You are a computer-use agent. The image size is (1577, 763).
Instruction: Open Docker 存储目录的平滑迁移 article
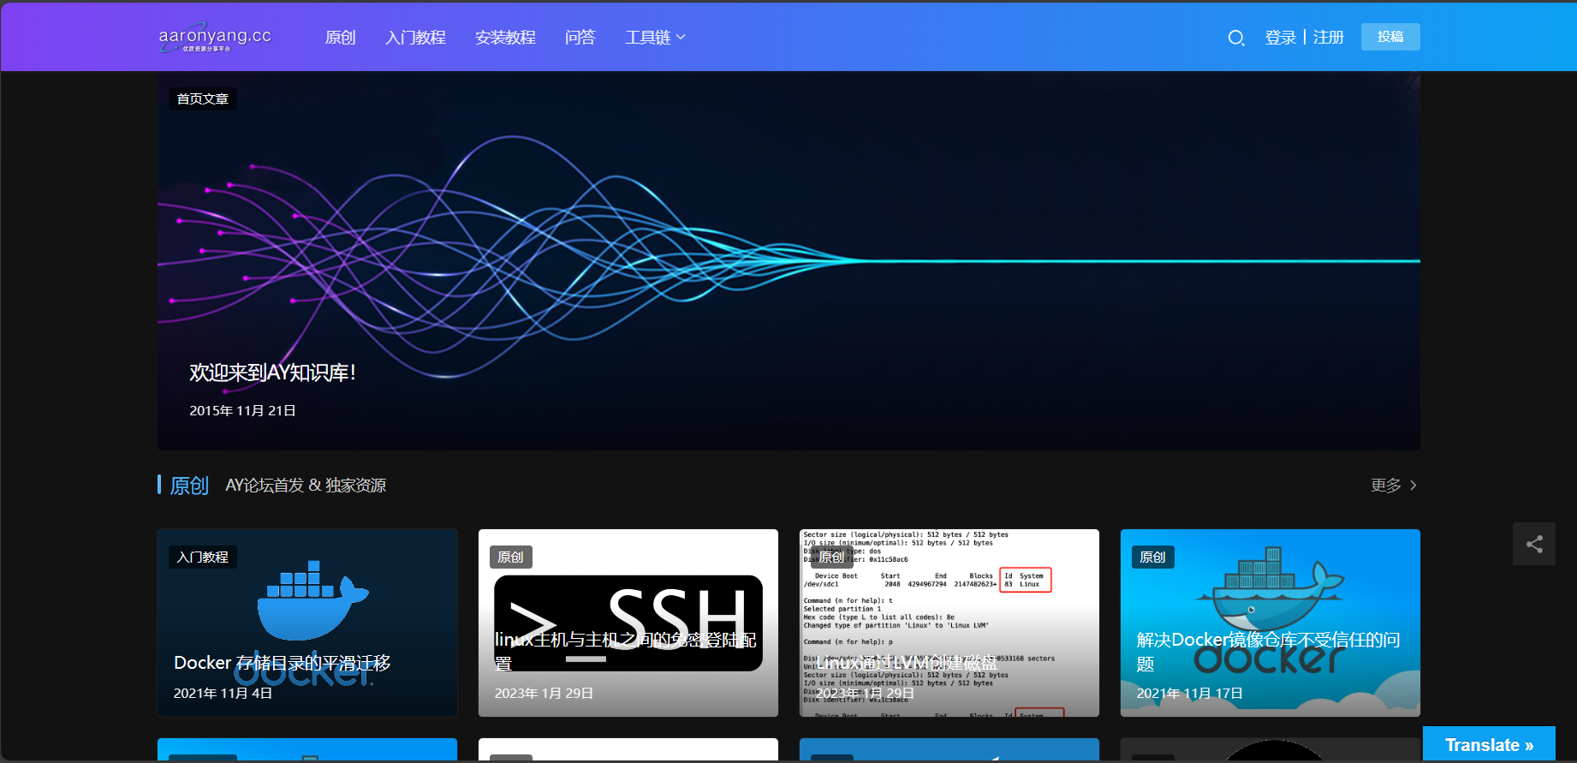282,663
